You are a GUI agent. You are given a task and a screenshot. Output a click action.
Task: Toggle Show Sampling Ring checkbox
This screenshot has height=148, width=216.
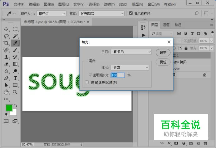coord(131,13)
